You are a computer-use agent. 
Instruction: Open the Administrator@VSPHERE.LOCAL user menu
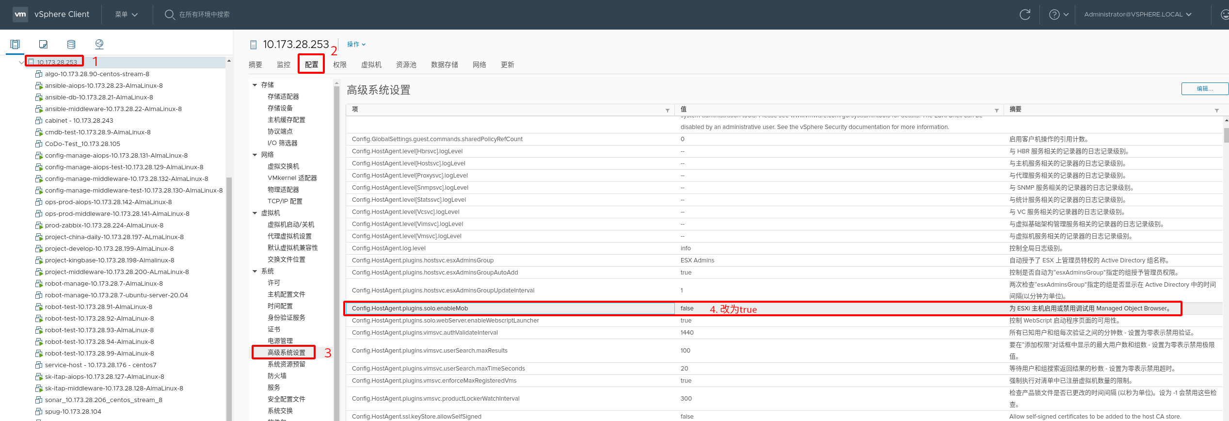[1138, 15]
